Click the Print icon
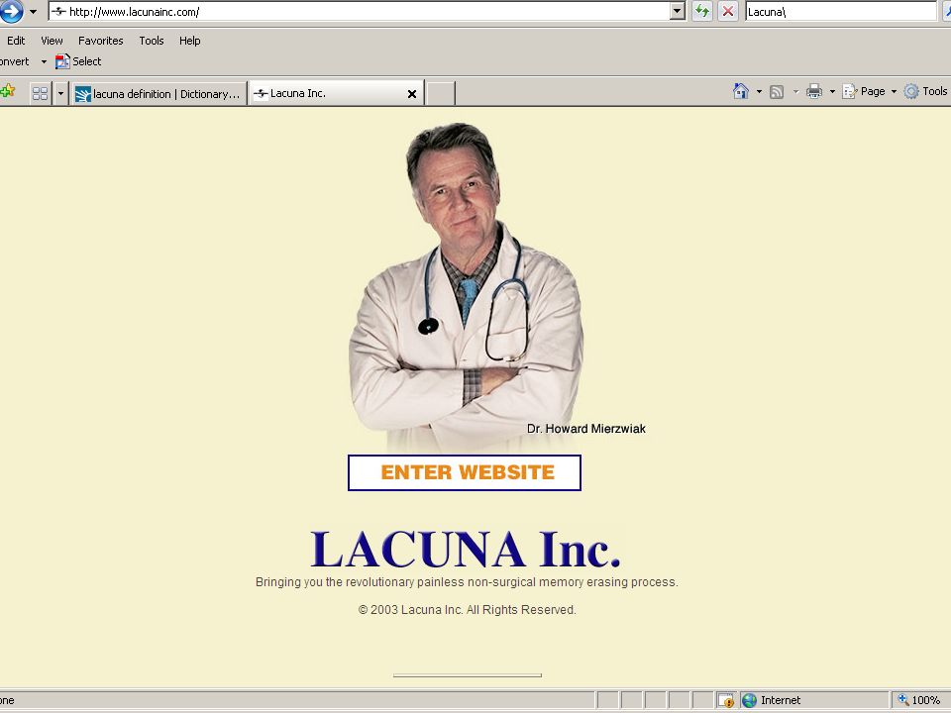The width and height of the screenshot is (951, 713). (x=814, y=91)
